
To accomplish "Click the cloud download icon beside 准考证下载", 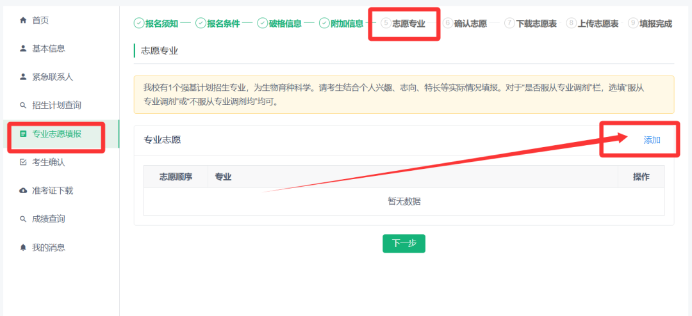I will pos(24,191).
